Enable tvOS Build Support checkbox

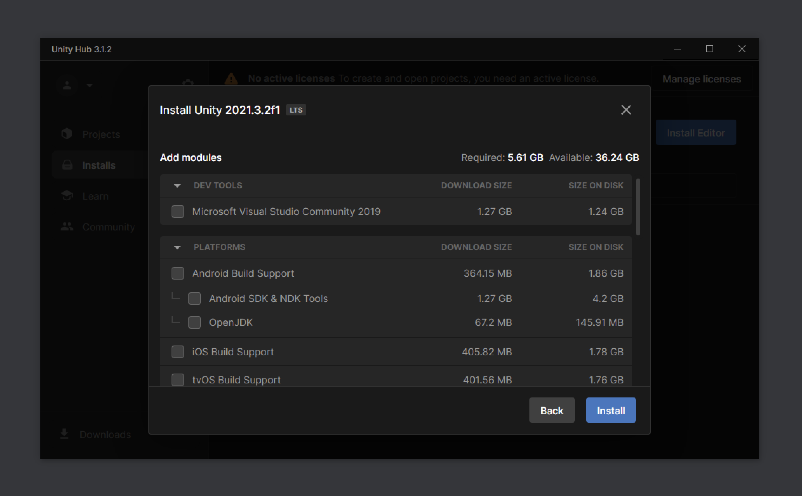(x=178, y=380)
